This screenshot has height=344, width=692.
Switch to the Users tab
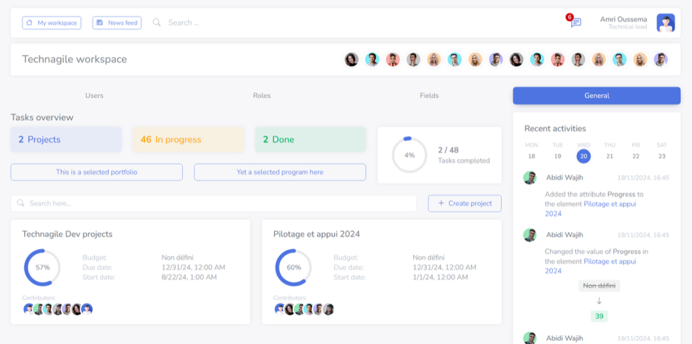(94, 96)
